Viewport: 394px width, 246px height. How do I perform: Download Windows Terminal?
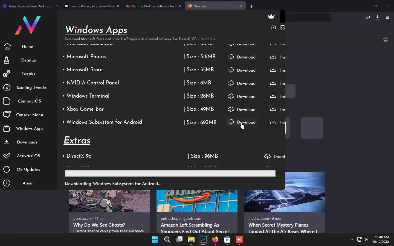coord(242,96)
